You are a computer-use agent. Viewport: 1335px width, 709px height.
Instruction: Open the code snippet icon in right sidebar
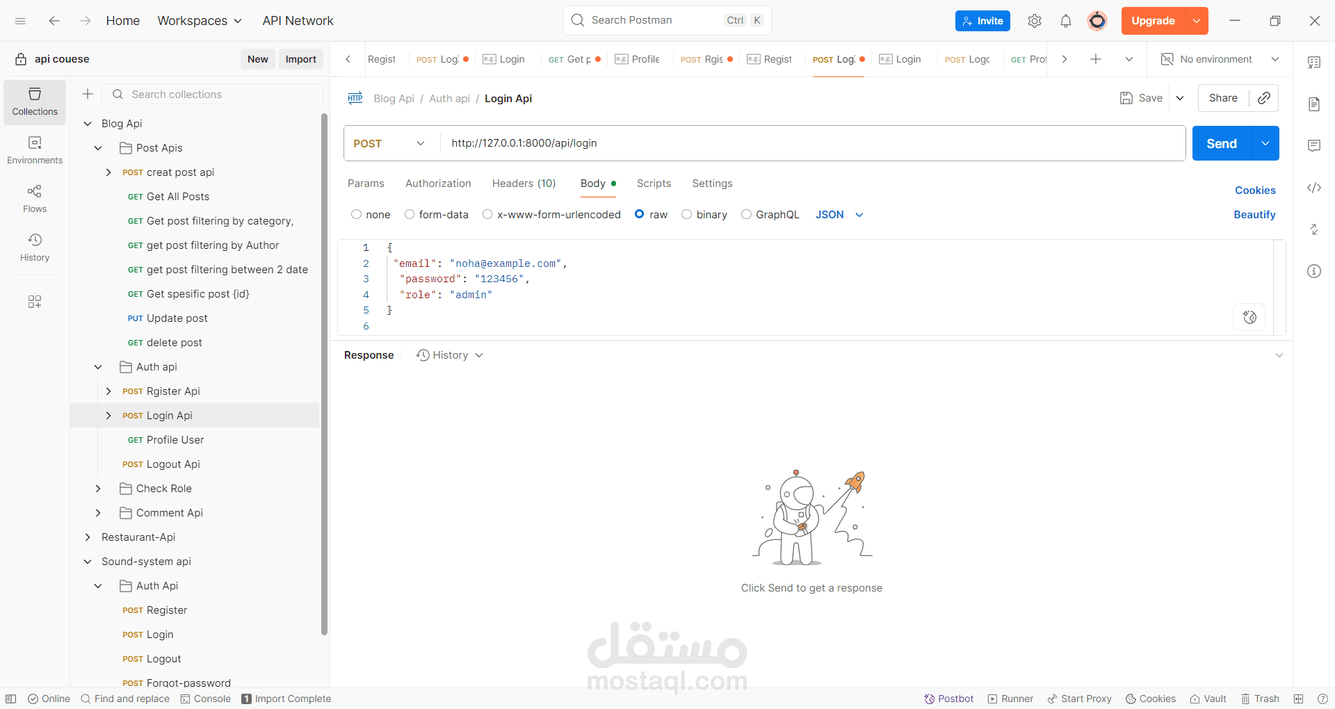pyautogui.click(x=1314, y=188)
